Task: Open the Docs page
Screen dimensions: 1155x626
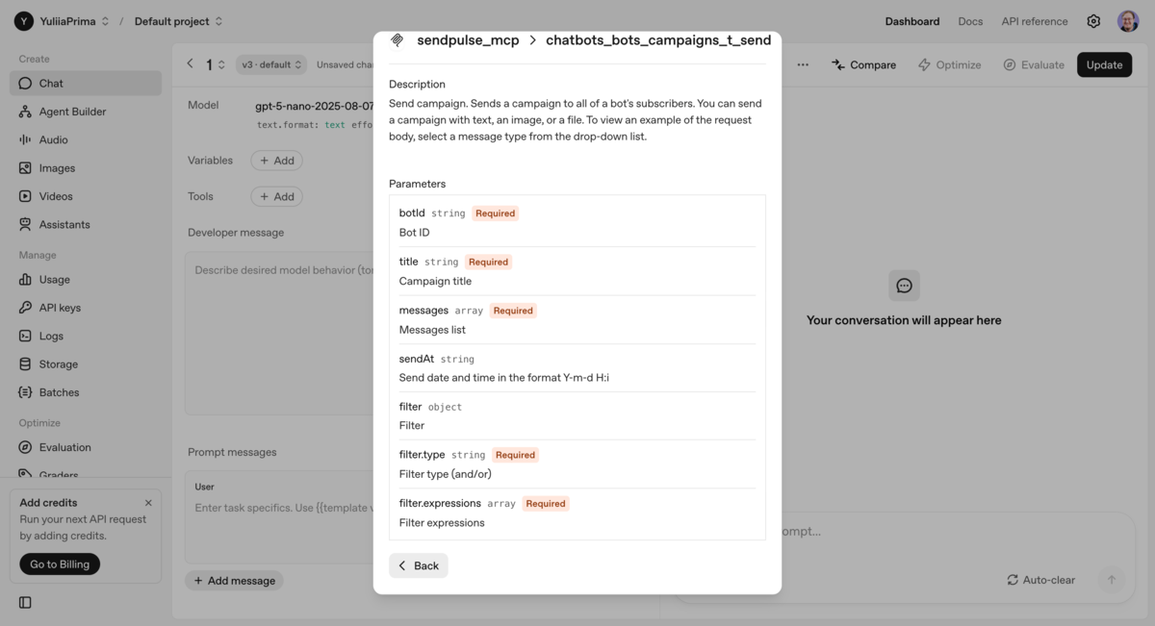Action: (x=970, y=20)
